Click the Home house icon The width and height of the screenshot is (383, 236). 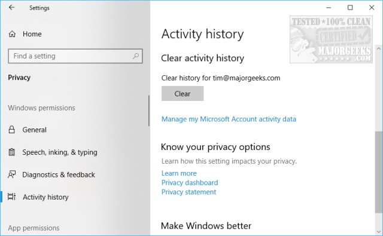(12, 34)
